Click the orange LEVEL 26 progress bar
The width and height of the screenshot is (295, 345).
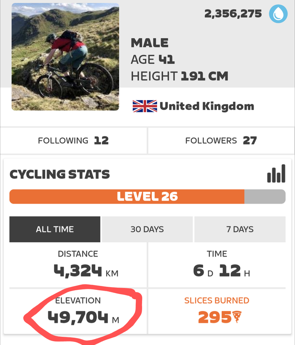point(147,197)
